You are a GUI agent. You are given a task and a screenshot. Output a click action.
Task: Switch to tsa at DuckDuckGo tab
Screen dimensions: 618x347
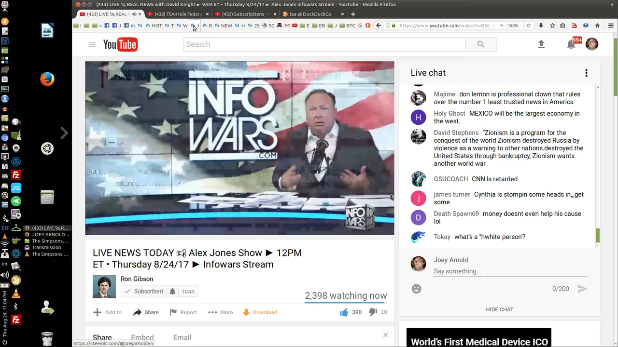[x=313, y=14]
